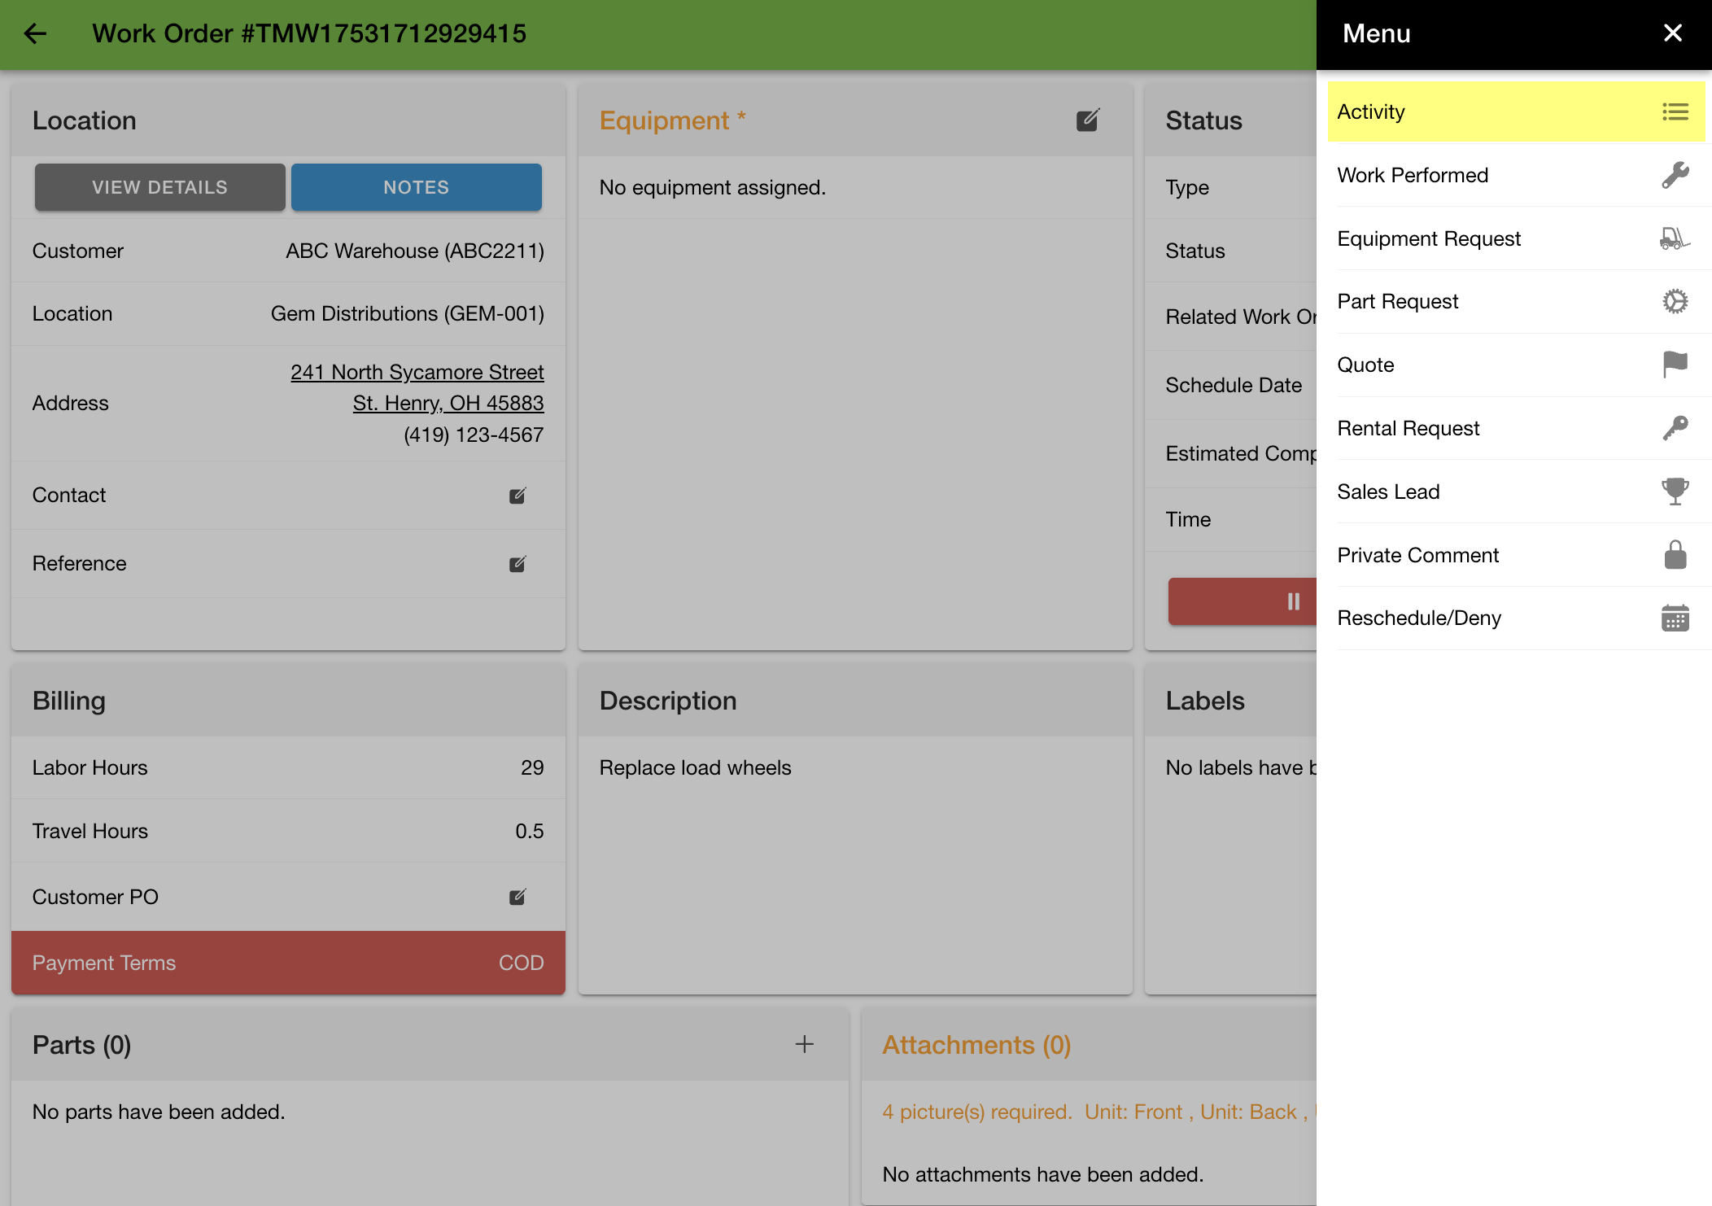This screenshot has width=1712, height=1206.
Task: Open the Activity menu item
Action: (1515, 111)
